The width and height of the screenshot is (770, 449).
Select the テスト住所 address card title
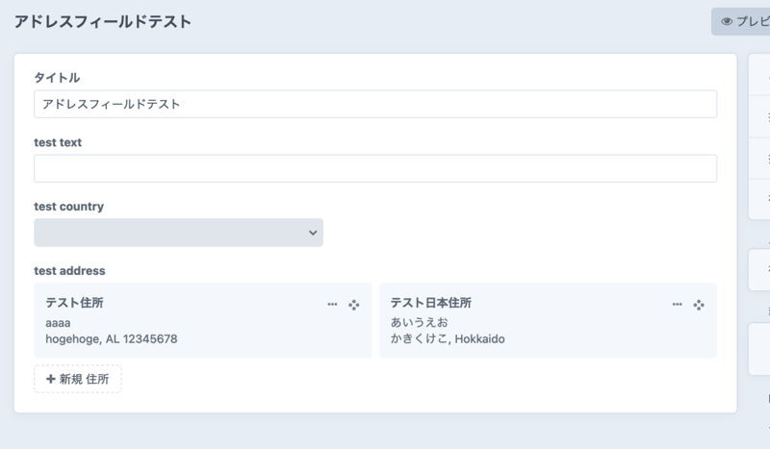(74, 303)
